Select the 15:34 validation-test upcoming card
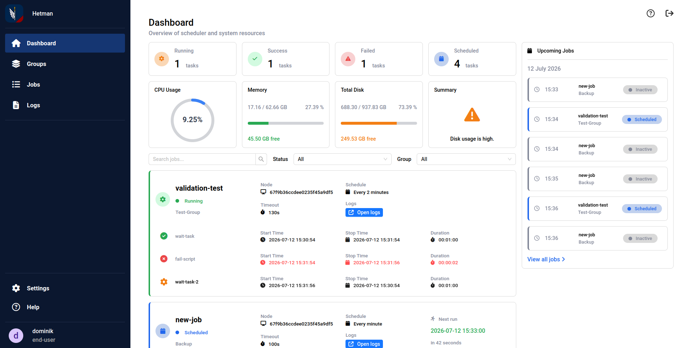The width and height of the screenshot is (691, 348). tap(598, 119)
